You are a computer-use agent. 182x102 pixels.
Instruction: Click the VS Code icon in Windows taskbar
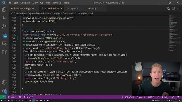coord(34,101)
